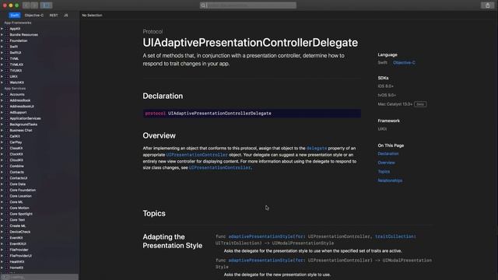Select AdSupport in the sidebar
498x280 pixels.
click(18, 112)
